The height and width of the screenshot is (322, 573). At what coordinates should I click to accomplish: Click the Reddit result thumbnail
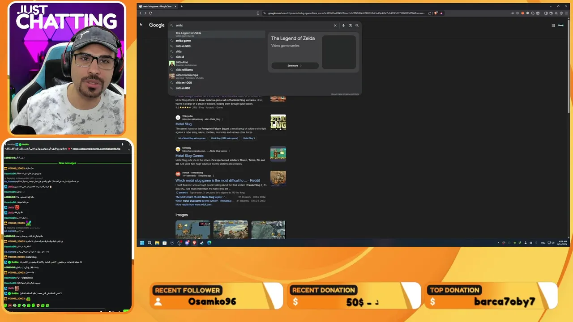pos(278,178)
